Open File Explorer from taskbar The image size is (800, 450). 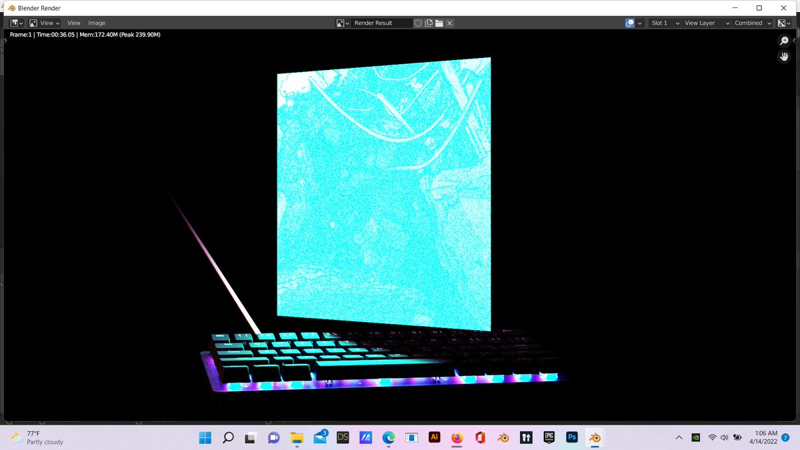[x=297, y=437]
